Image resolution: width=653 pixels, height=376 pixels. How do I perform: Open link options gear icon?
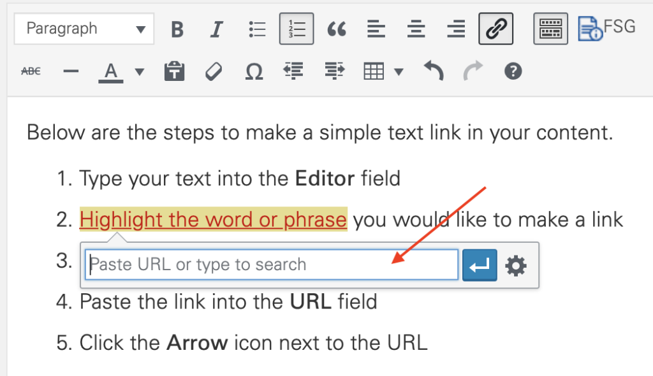click(516, 265)
